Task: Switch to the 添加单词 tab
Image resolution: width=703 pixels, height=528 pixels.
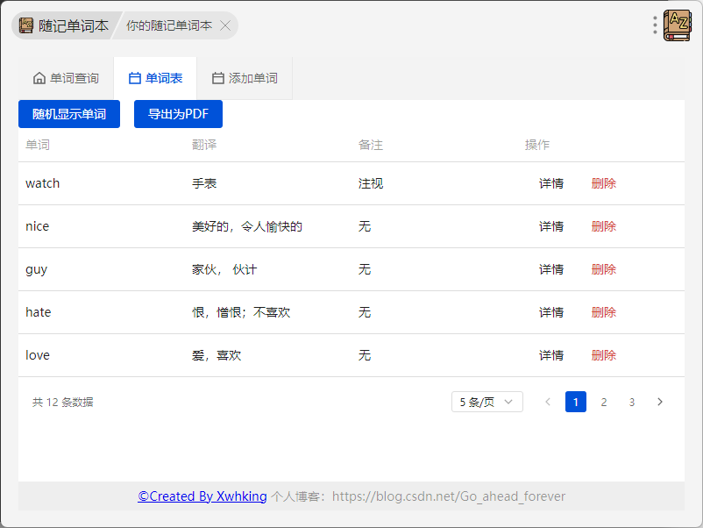Action: tap(245, 78)
